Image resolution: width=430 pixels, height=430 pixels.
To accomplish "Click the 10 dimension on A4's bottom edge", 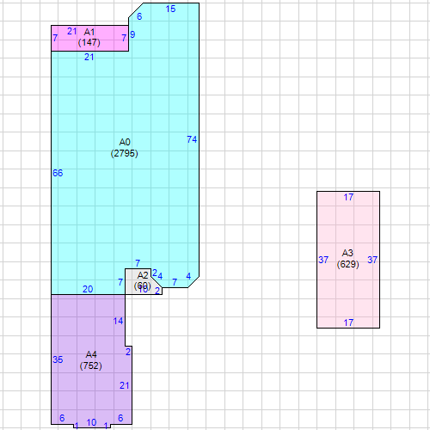I will coord(91,422).
